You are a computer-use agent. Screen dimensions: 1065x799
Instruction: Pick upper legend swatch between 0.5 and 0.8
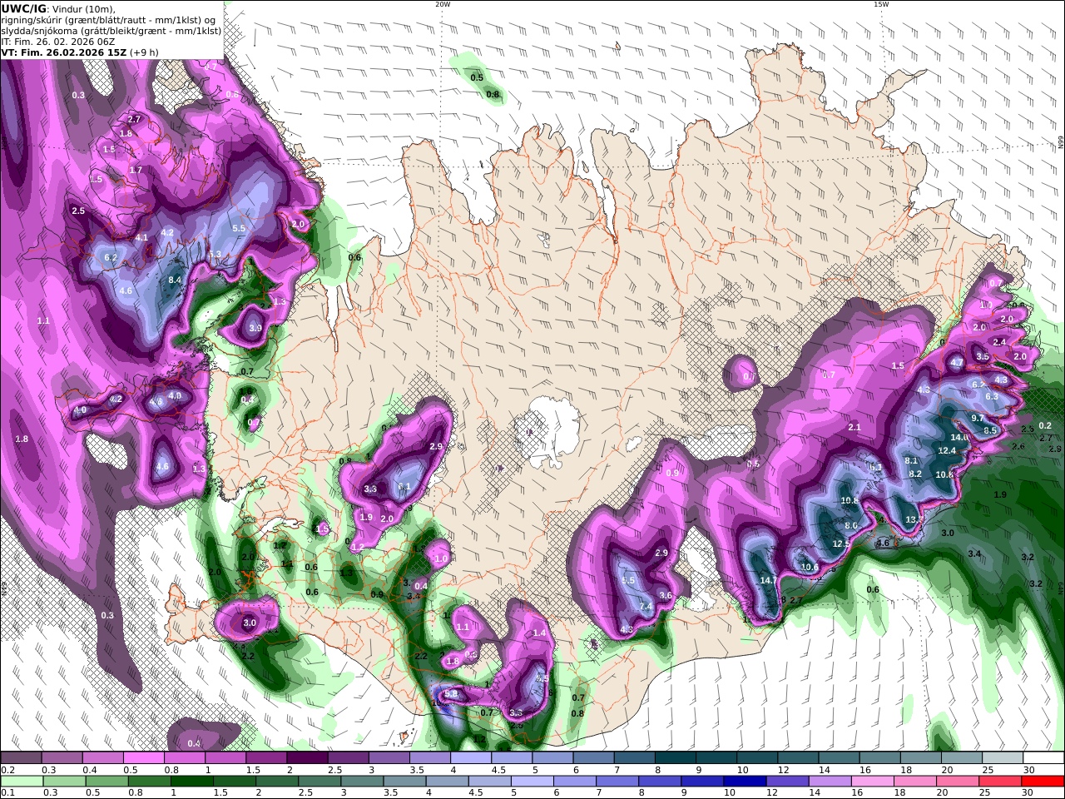click(143, 758)
